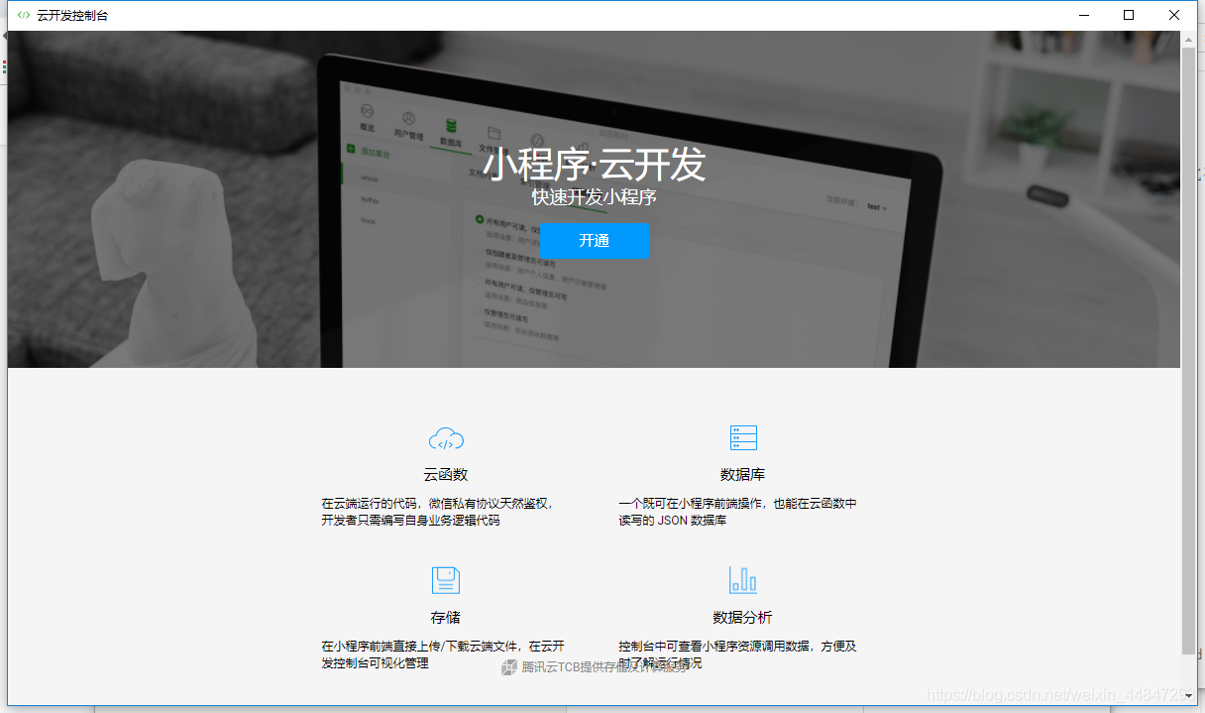Click the scrollbar up arrow
This screenshot has width=1205, height=713.
pos(1188,40)
